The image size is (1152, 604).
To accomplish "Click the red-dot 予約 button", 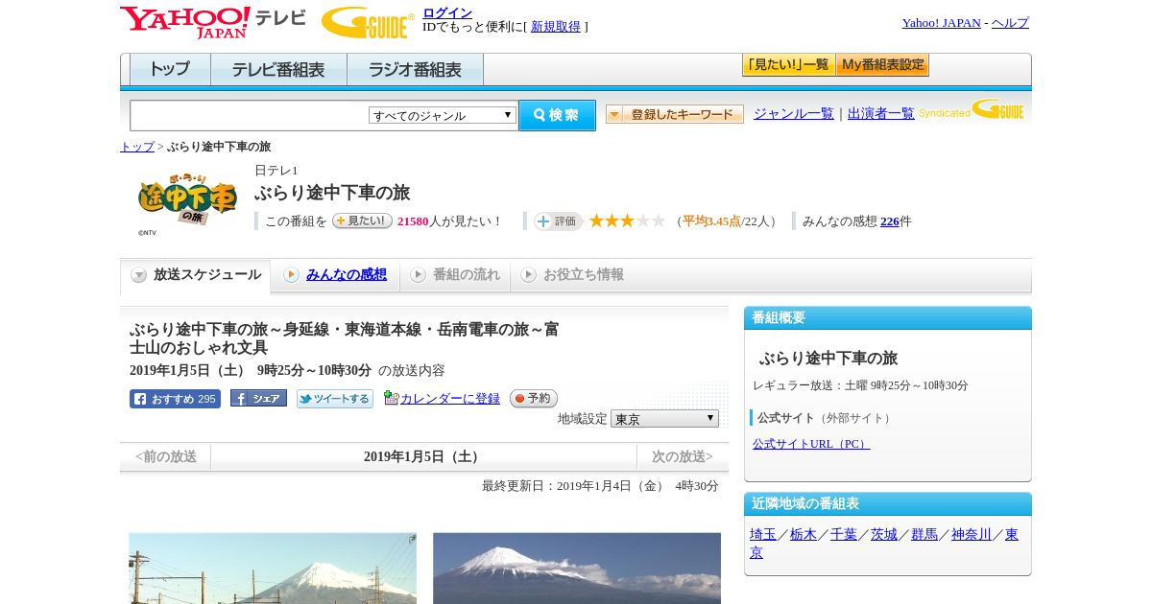I will coord(534,398).
